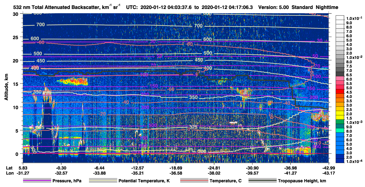Select the "Tropopause Height, km" legend label
Screen dimensions: 365x187
pyautogui.click(x=302, y=181)
